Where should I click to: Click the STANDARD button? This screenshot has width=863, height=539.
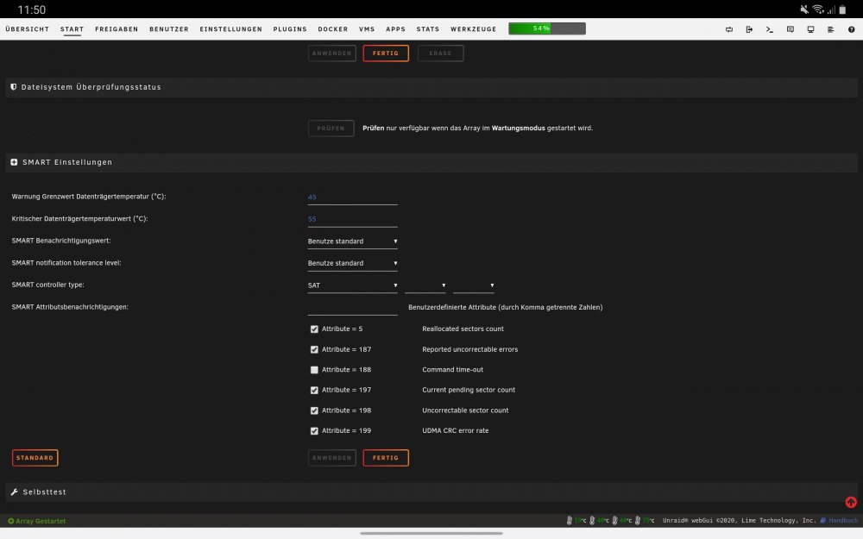(x=35, y=458)
